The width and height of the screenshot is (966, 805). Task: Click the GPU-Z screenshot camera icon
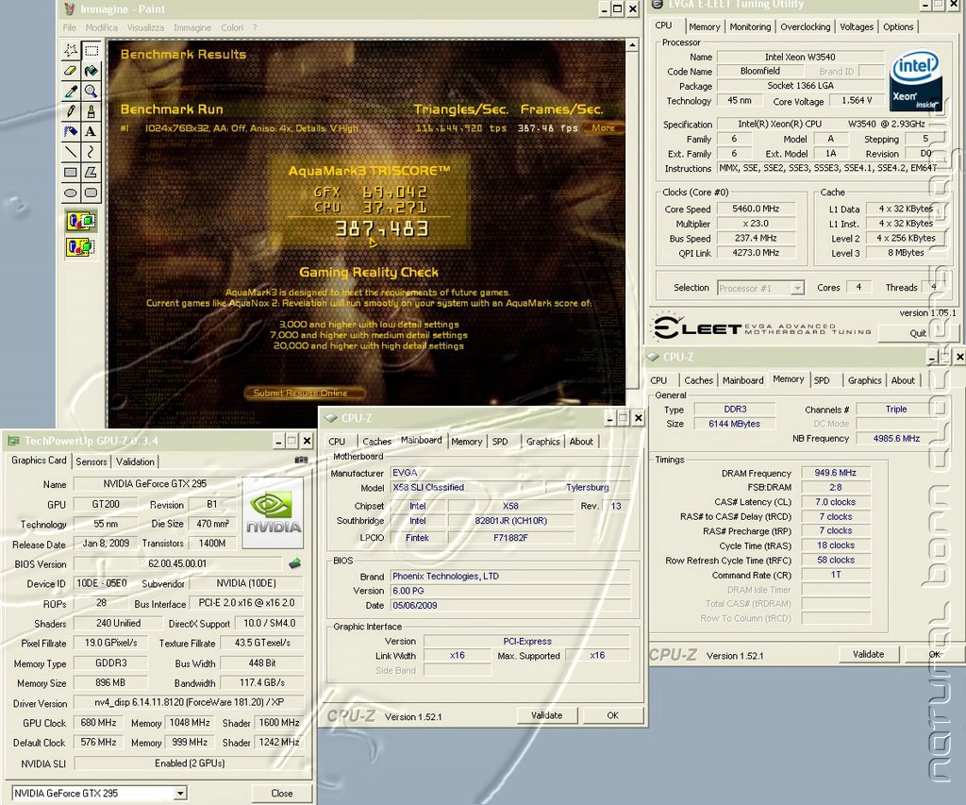[x=301, y=460]
